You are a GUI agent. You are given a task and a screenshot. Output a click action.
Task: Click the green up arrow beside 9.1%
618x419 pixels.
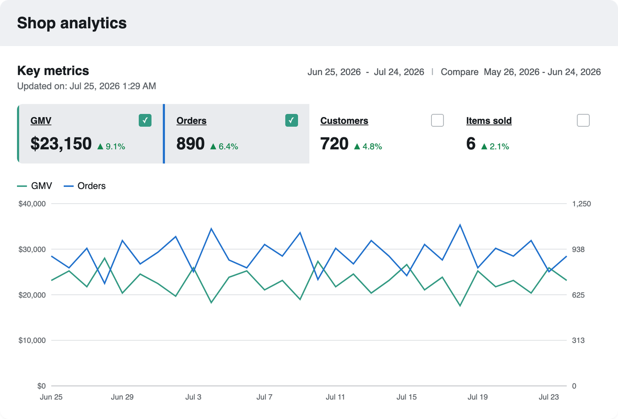coord(100,146)
